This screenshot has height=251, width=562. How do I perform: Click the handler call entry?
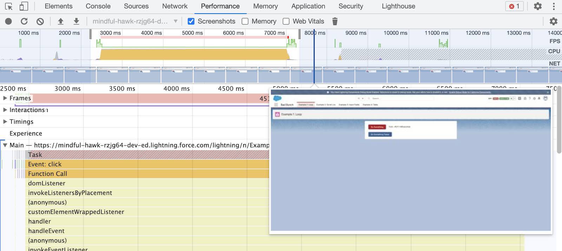(x=148, y=221)
